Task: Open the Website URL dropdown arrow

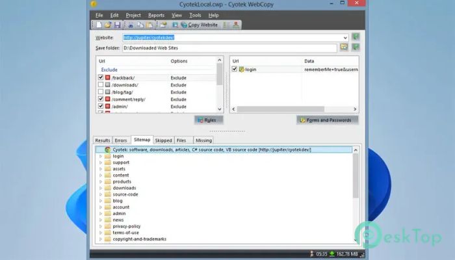Action: [x=345, y=38]
